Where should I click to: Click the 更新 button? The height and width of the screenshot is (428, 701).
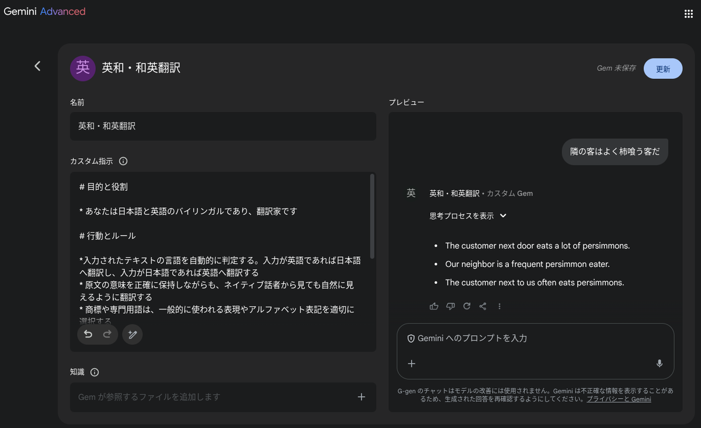(663, 68)
